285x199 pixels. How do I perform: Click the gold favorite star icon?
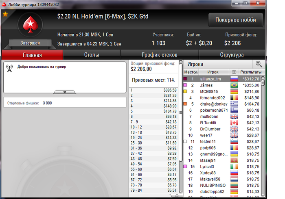(x=5, y=14)
